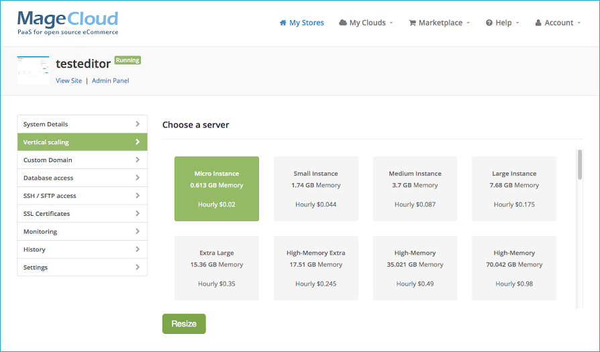Viewport: 600px width, 352px height.
Task: Choose the Extra Large 15.36 GB card
Action: 217,268
